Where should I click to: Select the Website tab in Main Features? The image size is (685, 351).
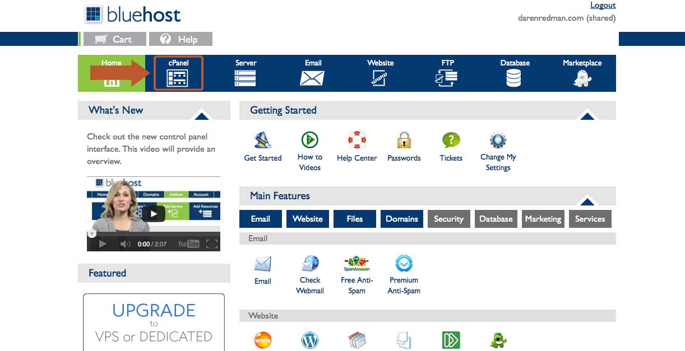[308, 219]
